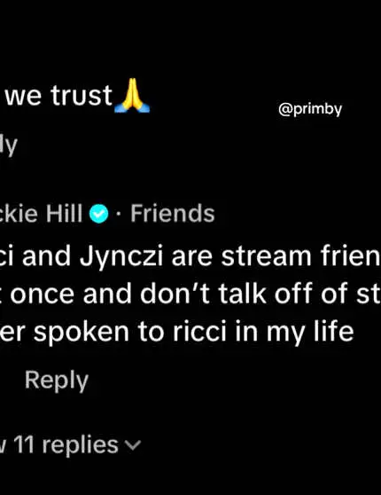
Task: Click the 'spoken to ricci in my life' line
Action: 176,332
